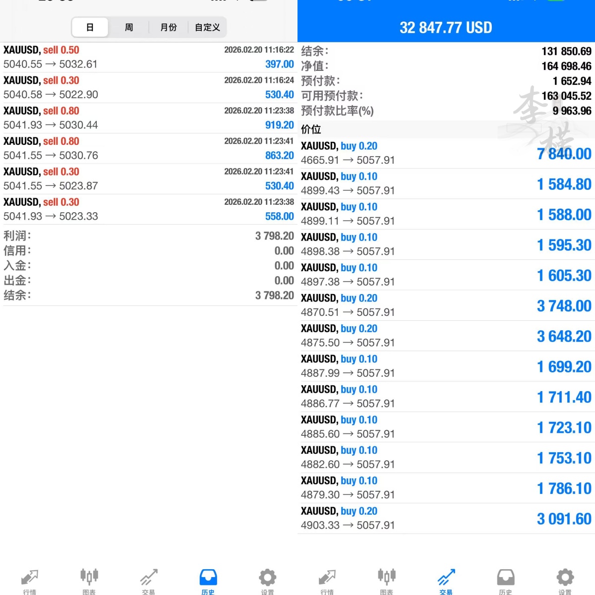
Task: Select the 历史 history icon on the left panel
Action: pos(208,580)
